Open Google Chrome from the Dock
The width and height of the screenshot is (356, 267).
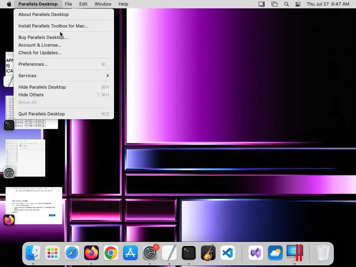[111, 253]
